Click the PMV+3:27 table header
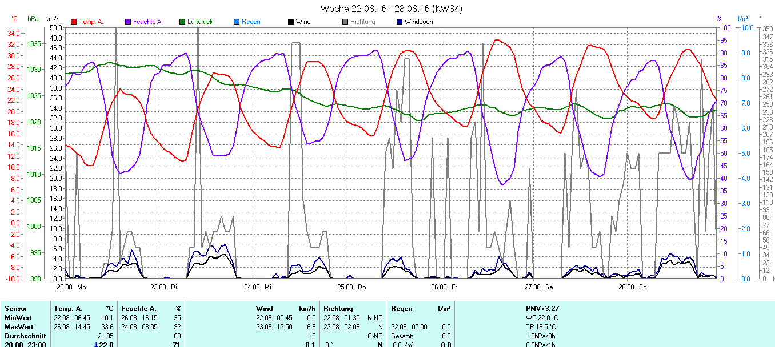Screen dimensions: 775x347 (x=542, y=309)
